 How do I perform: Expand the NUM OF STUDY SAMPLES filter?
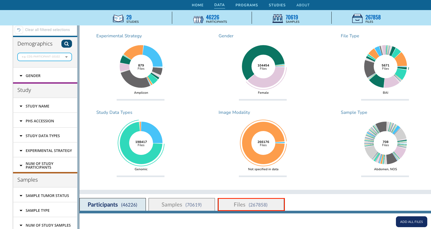click(45, 225)
